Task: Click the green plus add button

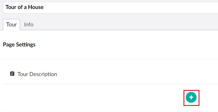Action: [191, 97]
